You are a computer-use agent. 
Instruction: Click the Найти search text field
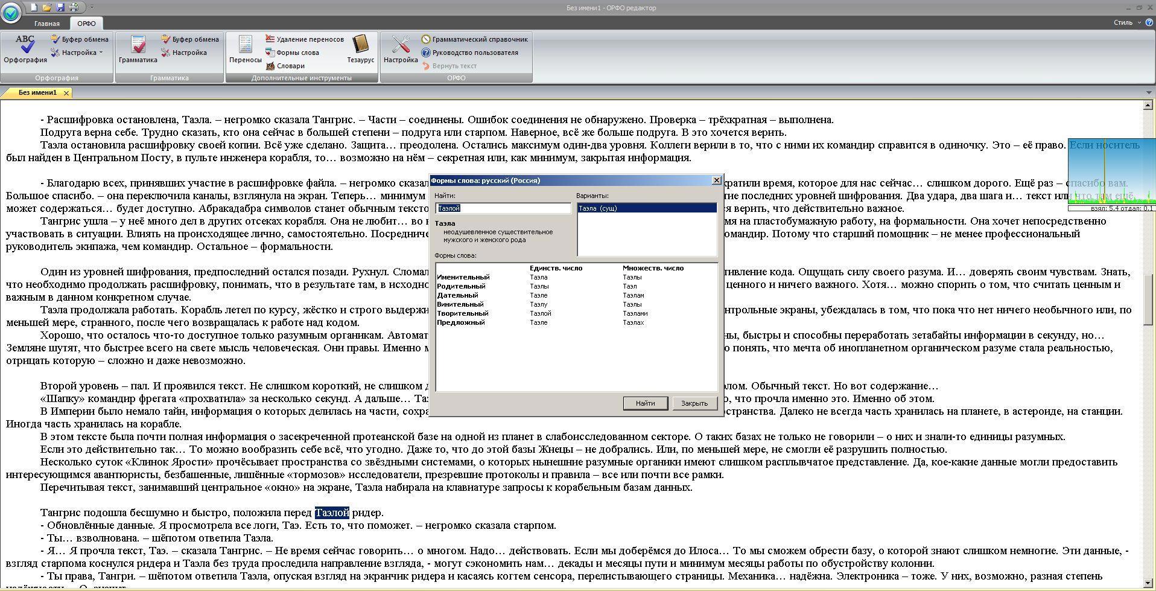tap(503, 208)
